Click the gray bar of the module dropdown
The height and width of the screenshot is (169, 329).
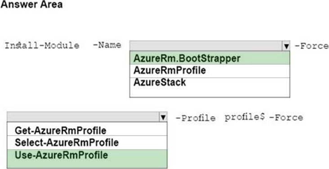pos(206,46)
